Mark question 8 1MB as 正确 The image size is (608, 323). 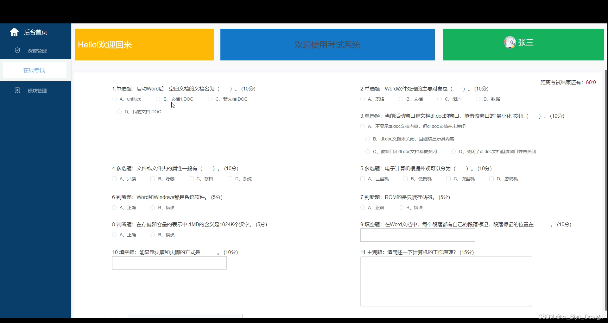114,235
